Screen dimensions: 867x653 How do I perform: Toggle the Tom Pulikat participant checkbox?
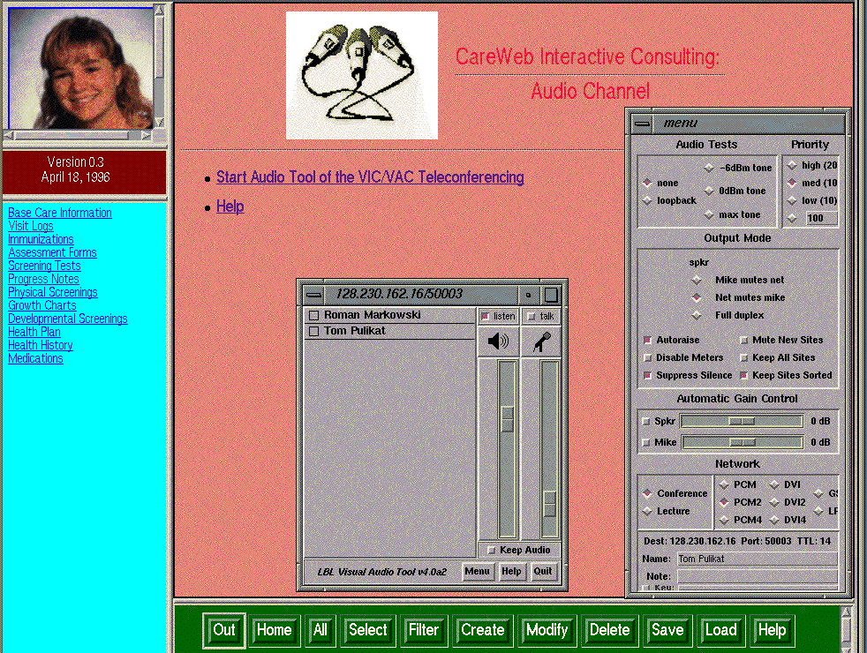coord(314,332)
